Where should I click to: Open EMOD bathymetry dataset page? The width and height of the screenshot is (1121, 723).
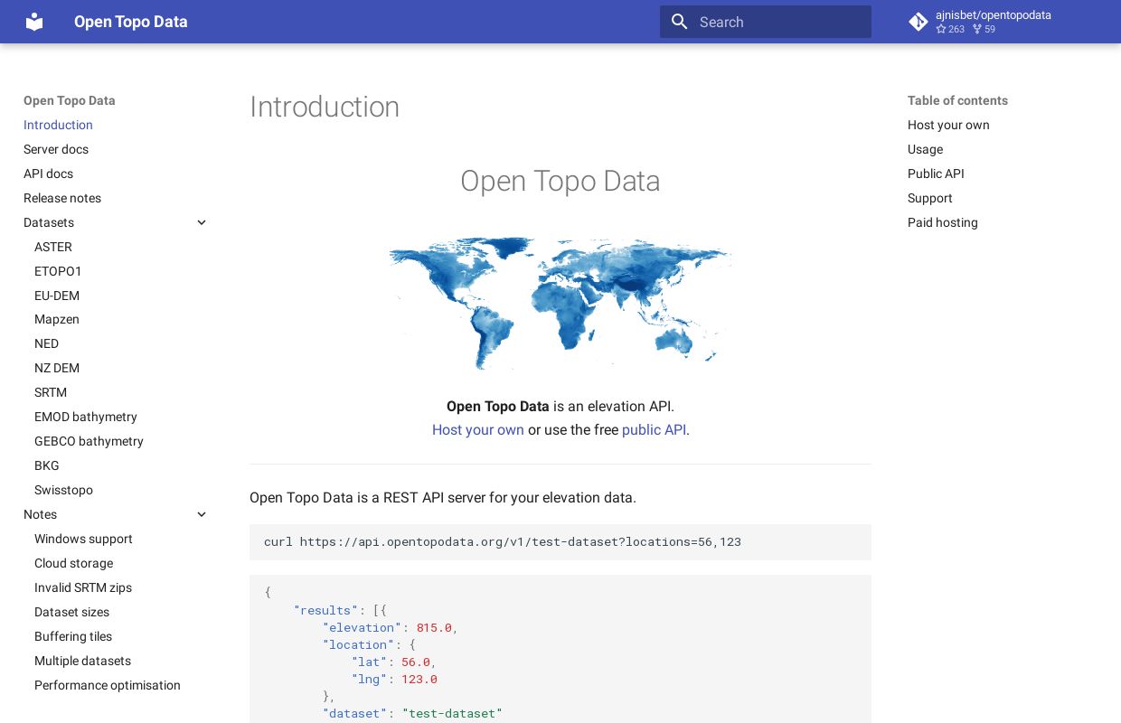click(x=86, y=417)
